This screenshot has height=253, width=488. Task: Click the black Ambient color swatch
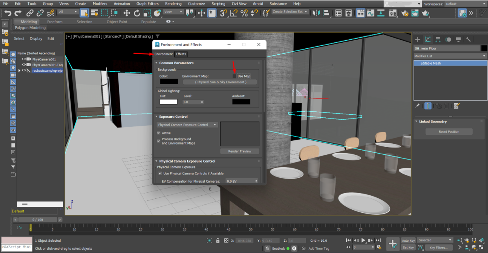click(241, 101)
